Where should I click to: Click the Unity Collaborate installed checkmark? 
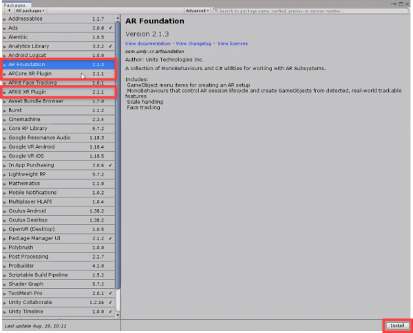(x=110, y=303)
